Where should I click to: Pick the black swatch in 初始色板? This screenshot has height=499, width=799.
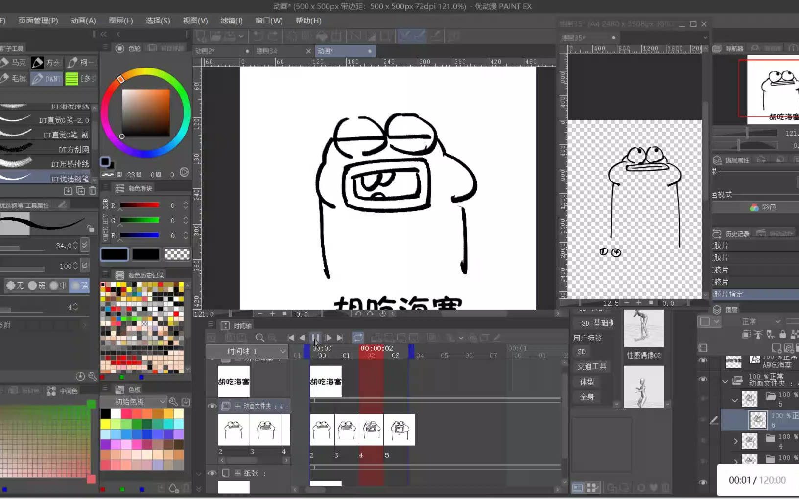point(105,414)
